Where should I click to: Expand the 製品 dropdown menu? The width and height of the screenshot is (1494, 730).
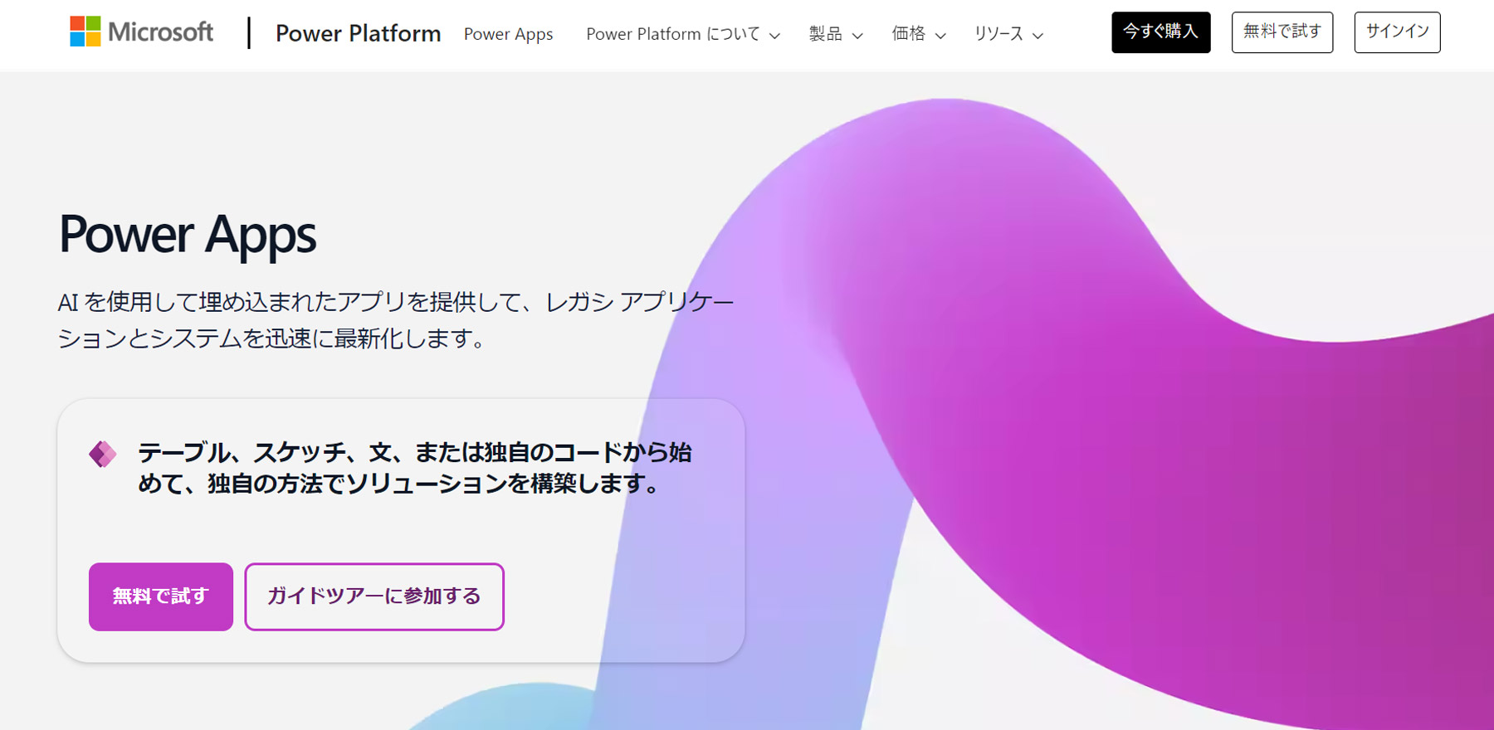pos(836,34)
